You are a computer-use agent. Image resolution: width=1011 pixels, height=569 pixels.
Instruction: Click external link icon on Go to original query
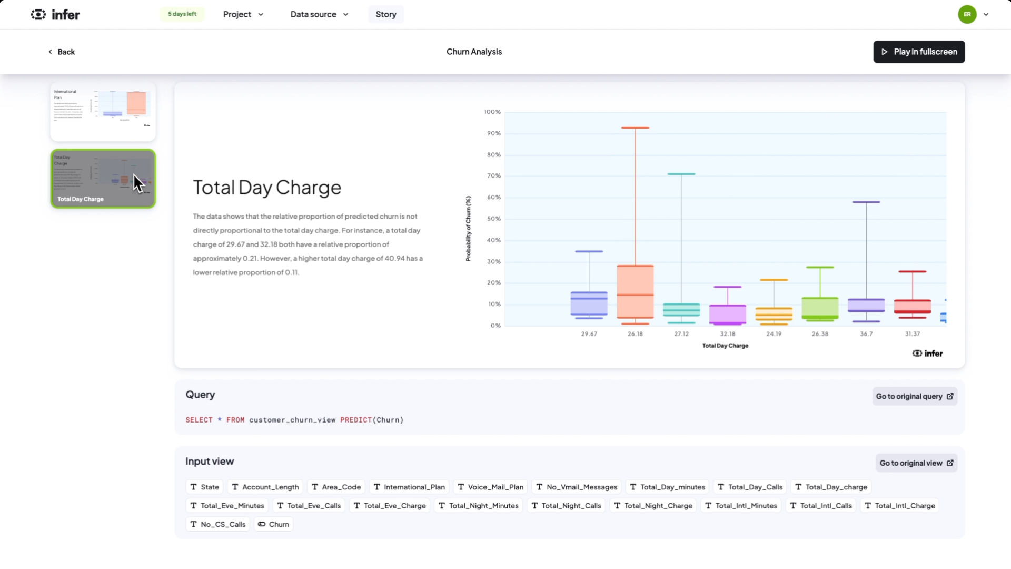coord(950,397)
